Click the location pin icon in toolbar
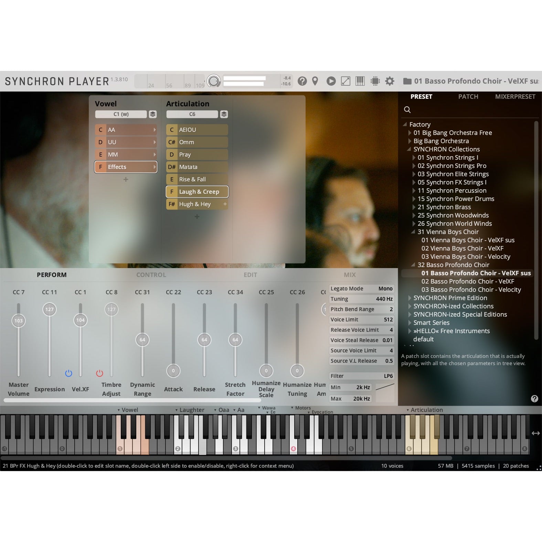542x542 pixels. tap(315, 81)
